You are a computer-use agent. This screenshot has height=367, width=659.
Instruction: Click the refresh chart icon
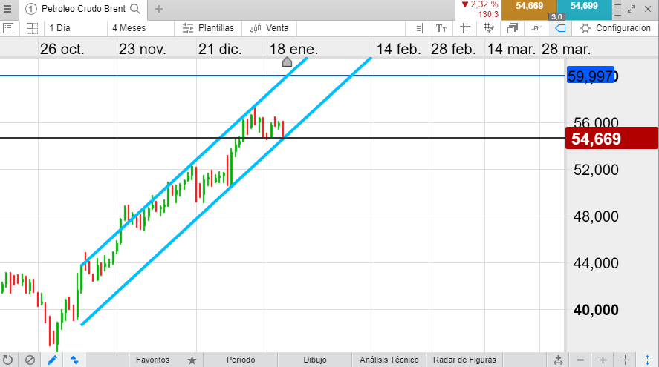coord(8,360)
